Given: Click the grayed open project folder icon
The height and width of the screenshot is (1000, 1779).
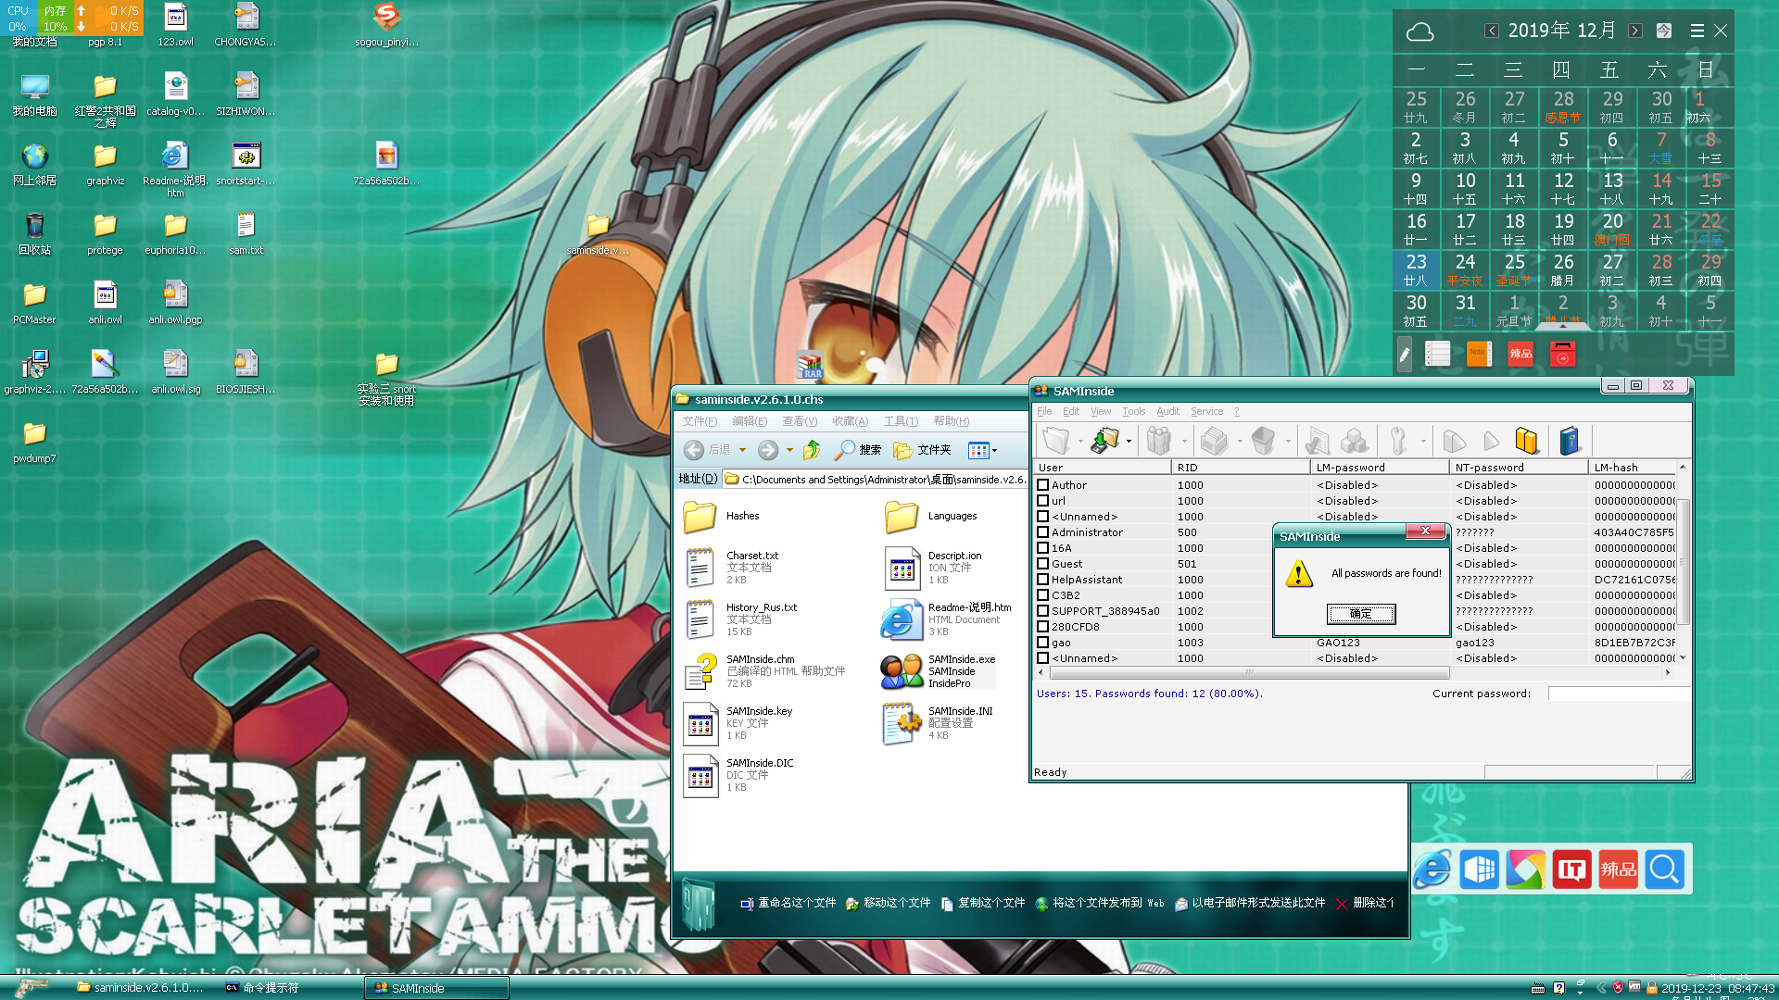Looking at the screenshot, I should (x=1055, y=442).
